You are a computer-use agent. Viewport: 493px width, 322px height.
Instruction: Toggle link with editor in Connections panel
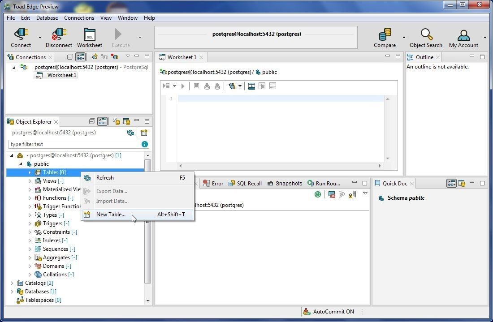(81, 57)
